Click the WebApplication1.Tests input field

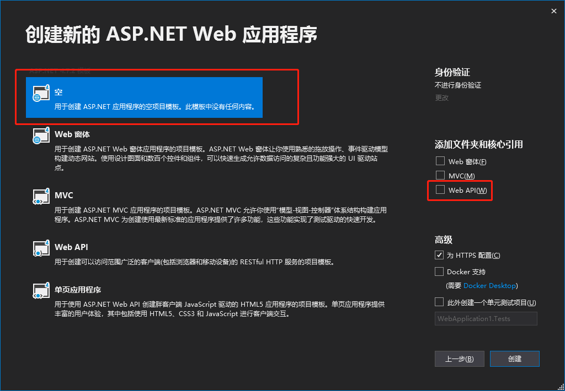pyautogui.click(x=486, y=319)
